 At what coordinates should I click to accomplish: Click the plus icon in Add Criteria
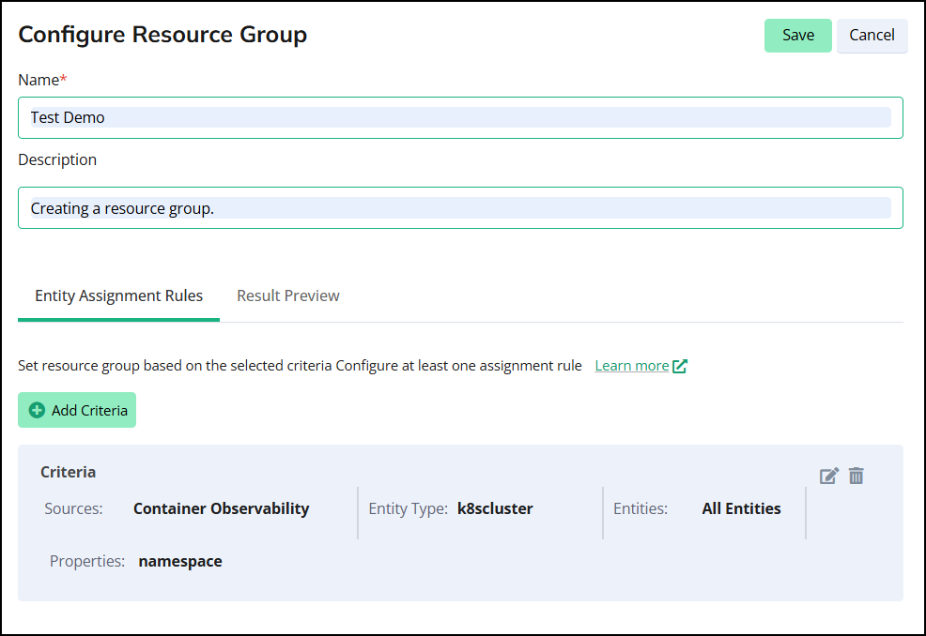38,410
